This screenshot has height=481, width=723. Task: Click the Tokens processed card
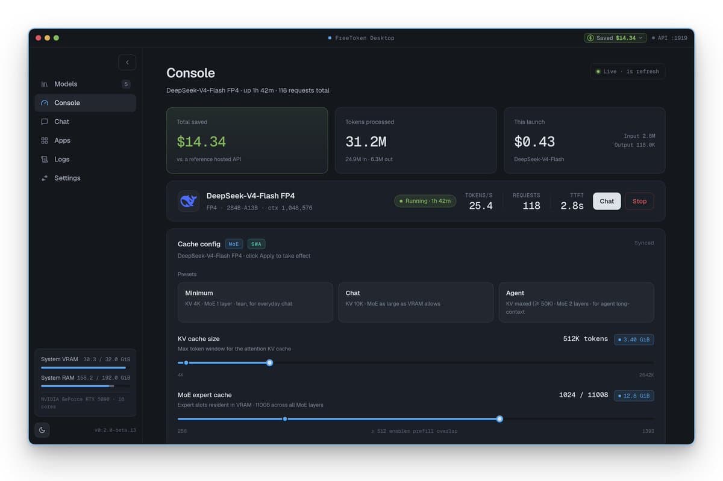(416, 140)
